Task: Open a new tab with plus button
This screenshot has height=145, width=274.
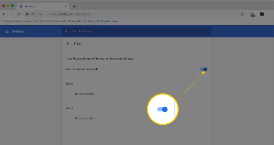Action: [74, 6]
